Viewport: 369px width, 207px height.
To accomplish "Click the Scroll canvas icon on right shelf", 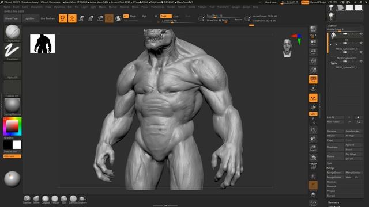I will [313, 43].
